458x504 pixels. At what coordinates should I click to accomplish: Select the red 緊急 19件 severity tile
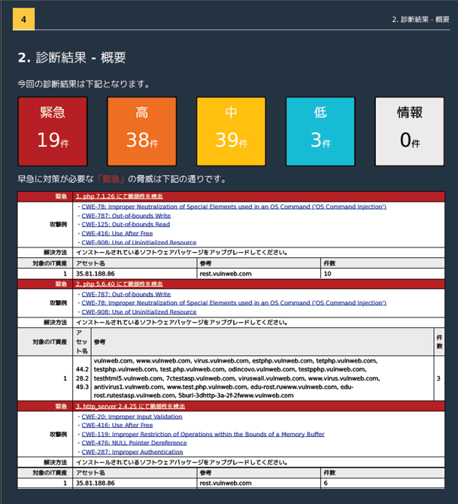[53, 131]
